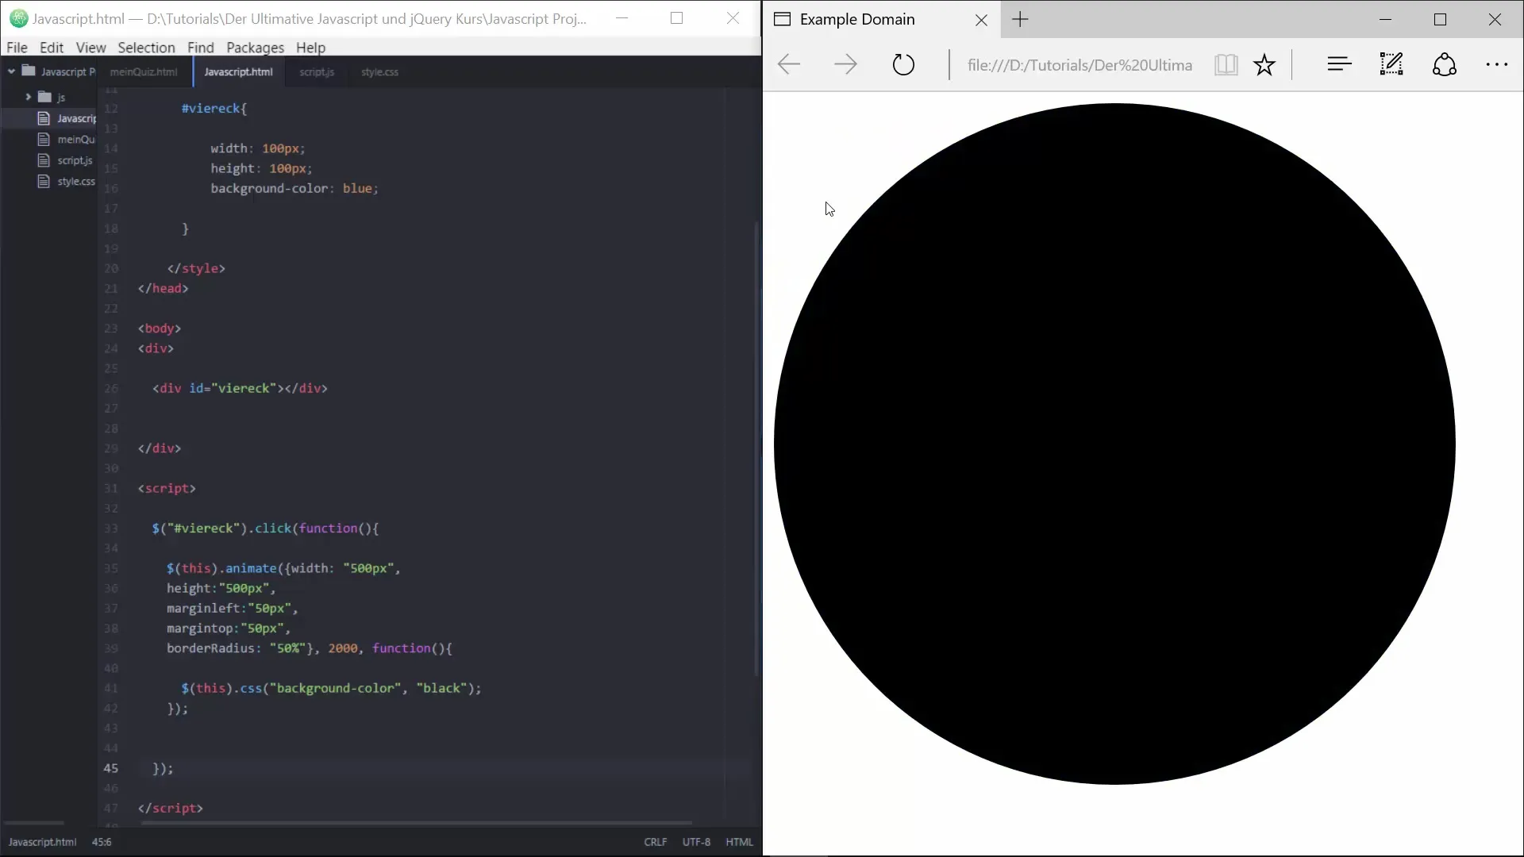Screen dimensions: 1524x857
Task: Make a Web Note icon
Action: (1391, 64)
